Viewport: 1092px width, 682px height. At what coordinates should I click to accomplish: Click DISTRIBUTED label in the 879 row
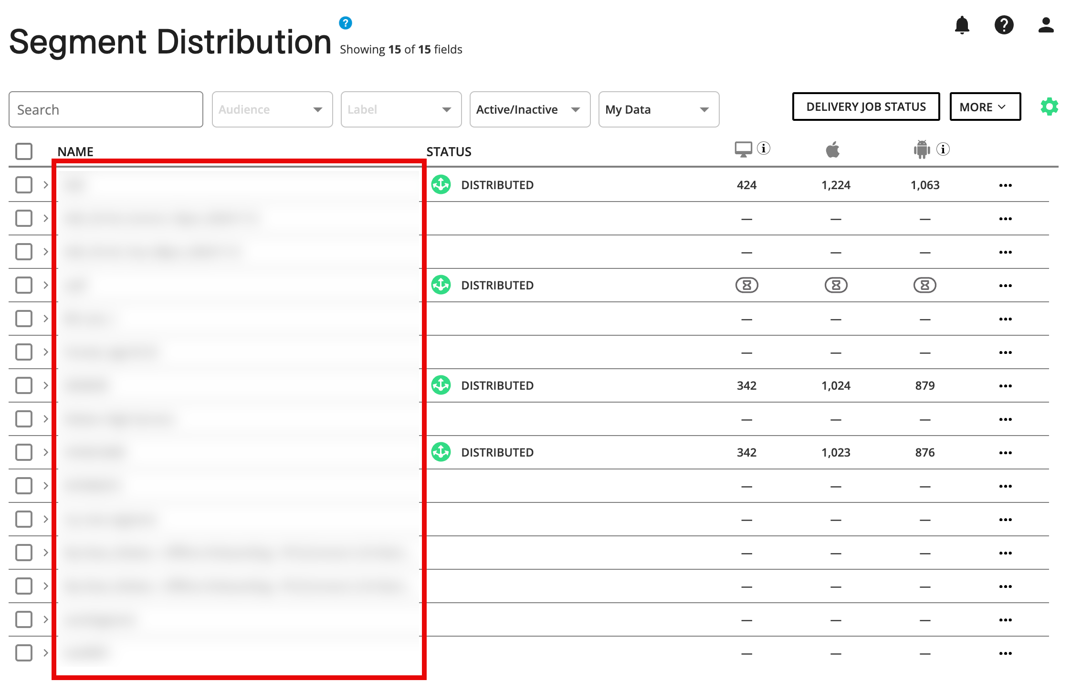(x=497, y=386)
